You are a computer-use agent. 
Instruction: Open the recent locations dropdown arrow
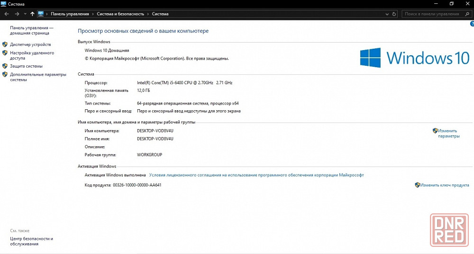25,14
